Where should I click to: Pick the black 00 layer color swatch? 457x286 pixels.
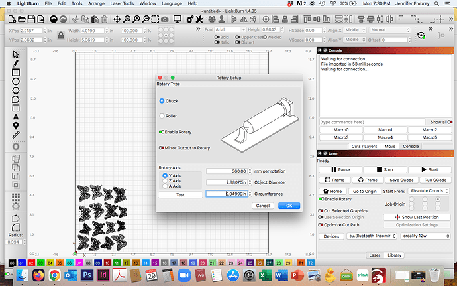click(12, 263)
